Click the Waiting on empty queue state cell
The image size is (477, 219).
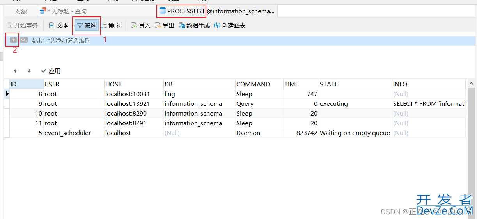point(355,133)
